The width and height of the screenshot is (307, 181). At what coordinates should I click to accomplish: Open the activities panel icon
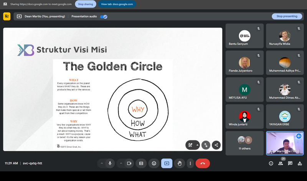coord(300,163)
